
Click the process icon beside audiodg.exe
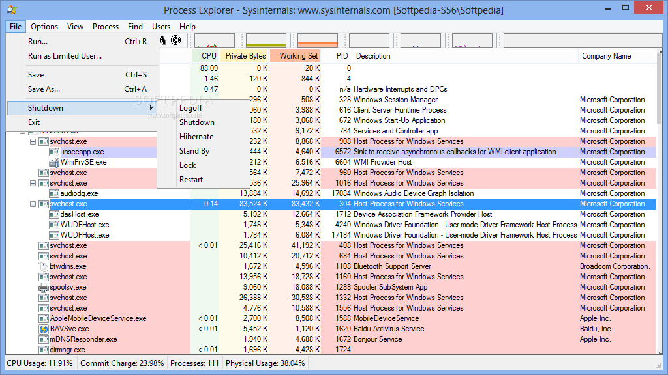[x=55, y=193]
